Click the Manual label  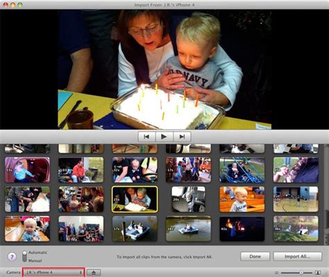tap(35, 260)
